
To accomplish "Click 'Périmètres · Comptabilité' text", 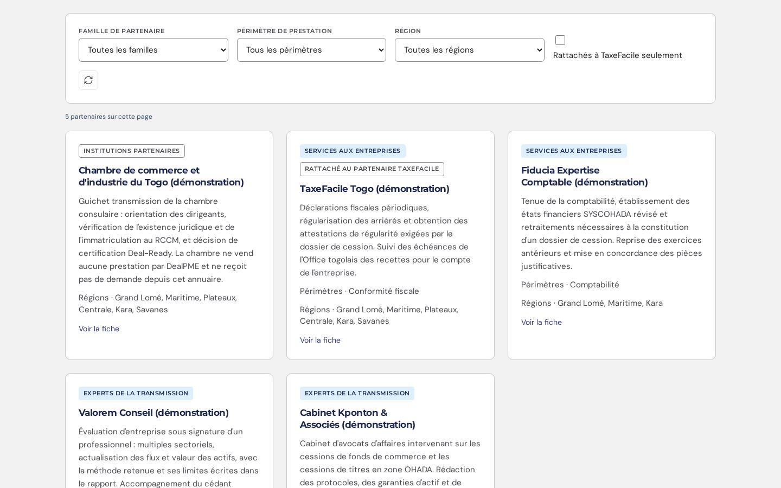I will tap(570, 285).
